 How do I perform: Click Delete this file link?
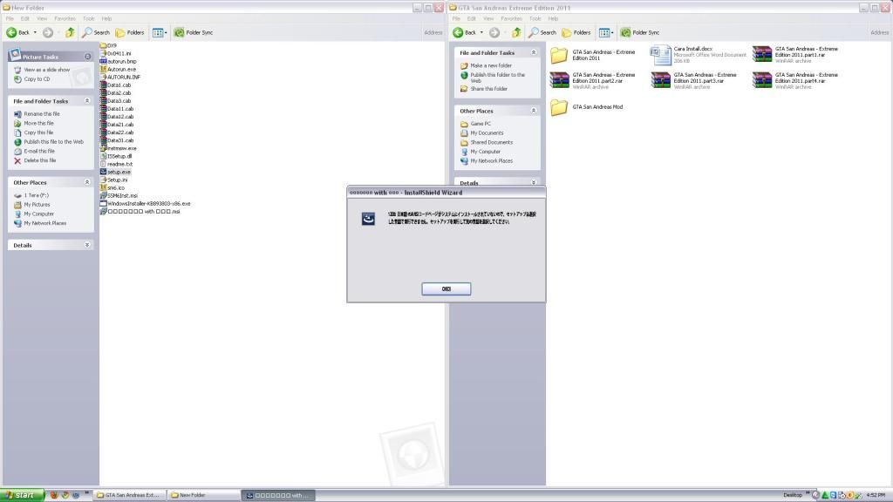[40, 160]
